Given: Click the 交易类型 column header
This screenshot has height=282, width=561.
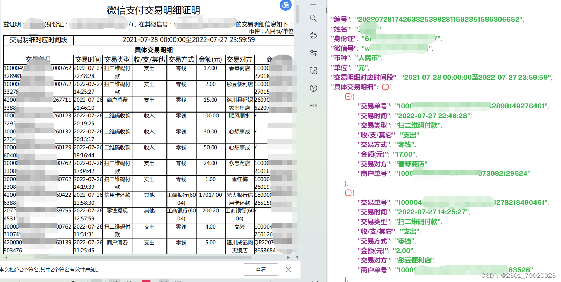Looking at the screenshot, I should pyautogui.click(x=117, y=59).
